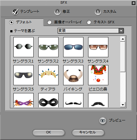Viewport: 137px width, 140px height.
Task: Click the scrollbar down arrow in effects list
Action: pos(123,105)
